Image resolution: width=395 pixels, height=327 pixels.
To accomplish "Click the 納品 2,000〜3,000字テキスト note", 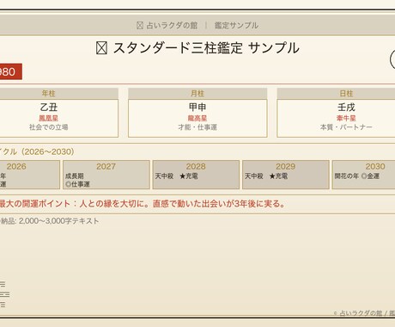I will 49,221.
